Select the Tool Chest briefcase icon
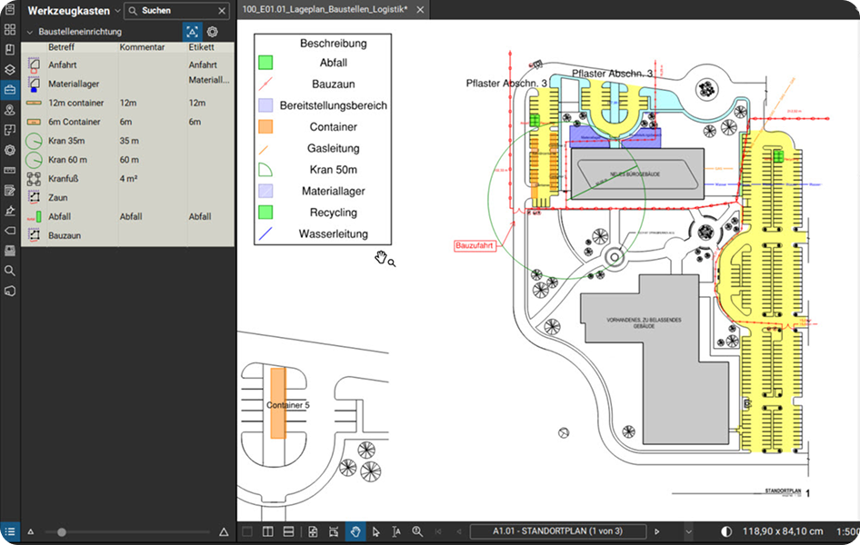Image resolution: width=860 pixels, height=545 pixels. tap(10, 90)
